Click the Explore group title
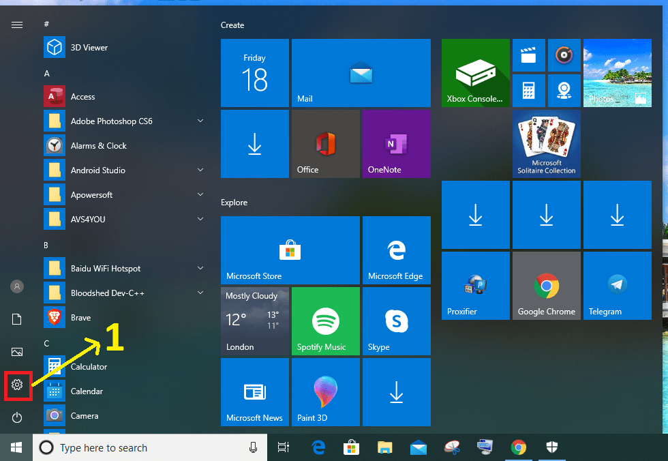 [x=234, y=203]
